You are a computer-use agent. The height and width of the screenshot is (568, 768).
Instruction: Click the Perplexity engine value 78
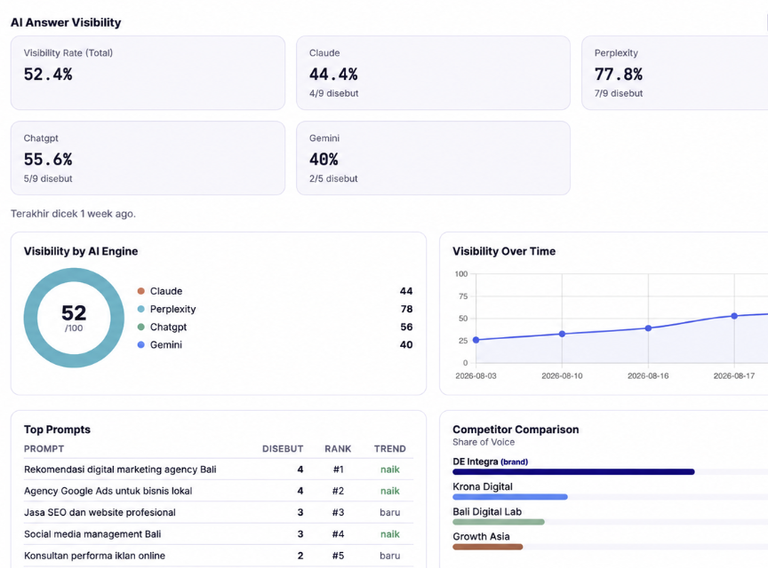pos(406,309)
